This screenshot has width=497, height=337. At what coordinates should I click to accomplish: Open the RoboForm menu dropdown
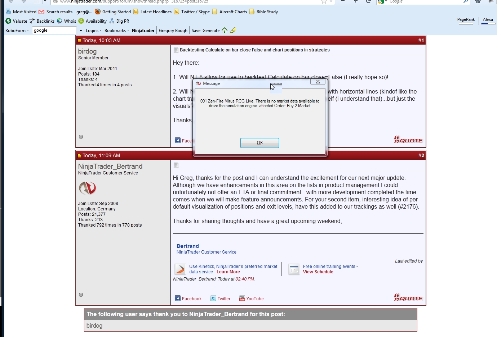click(17, 31)
